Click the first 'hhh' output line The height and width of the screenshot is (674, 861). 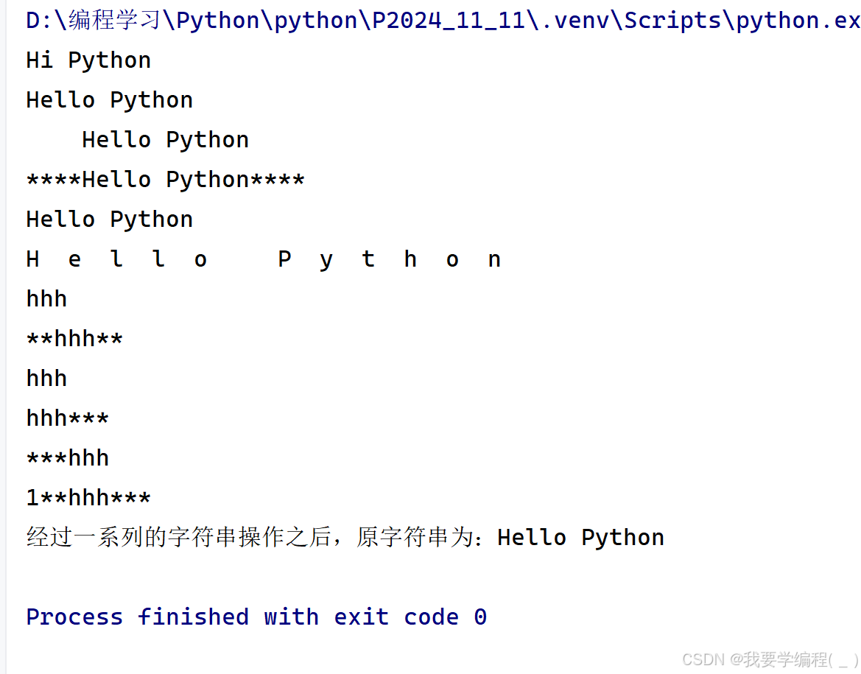point(46,299)
